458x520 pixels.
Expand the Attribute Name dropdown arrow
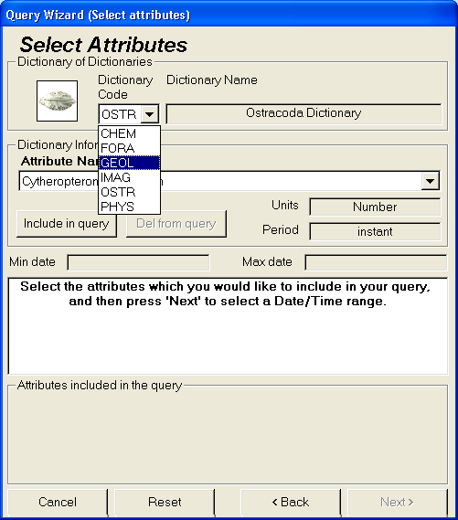431,181
